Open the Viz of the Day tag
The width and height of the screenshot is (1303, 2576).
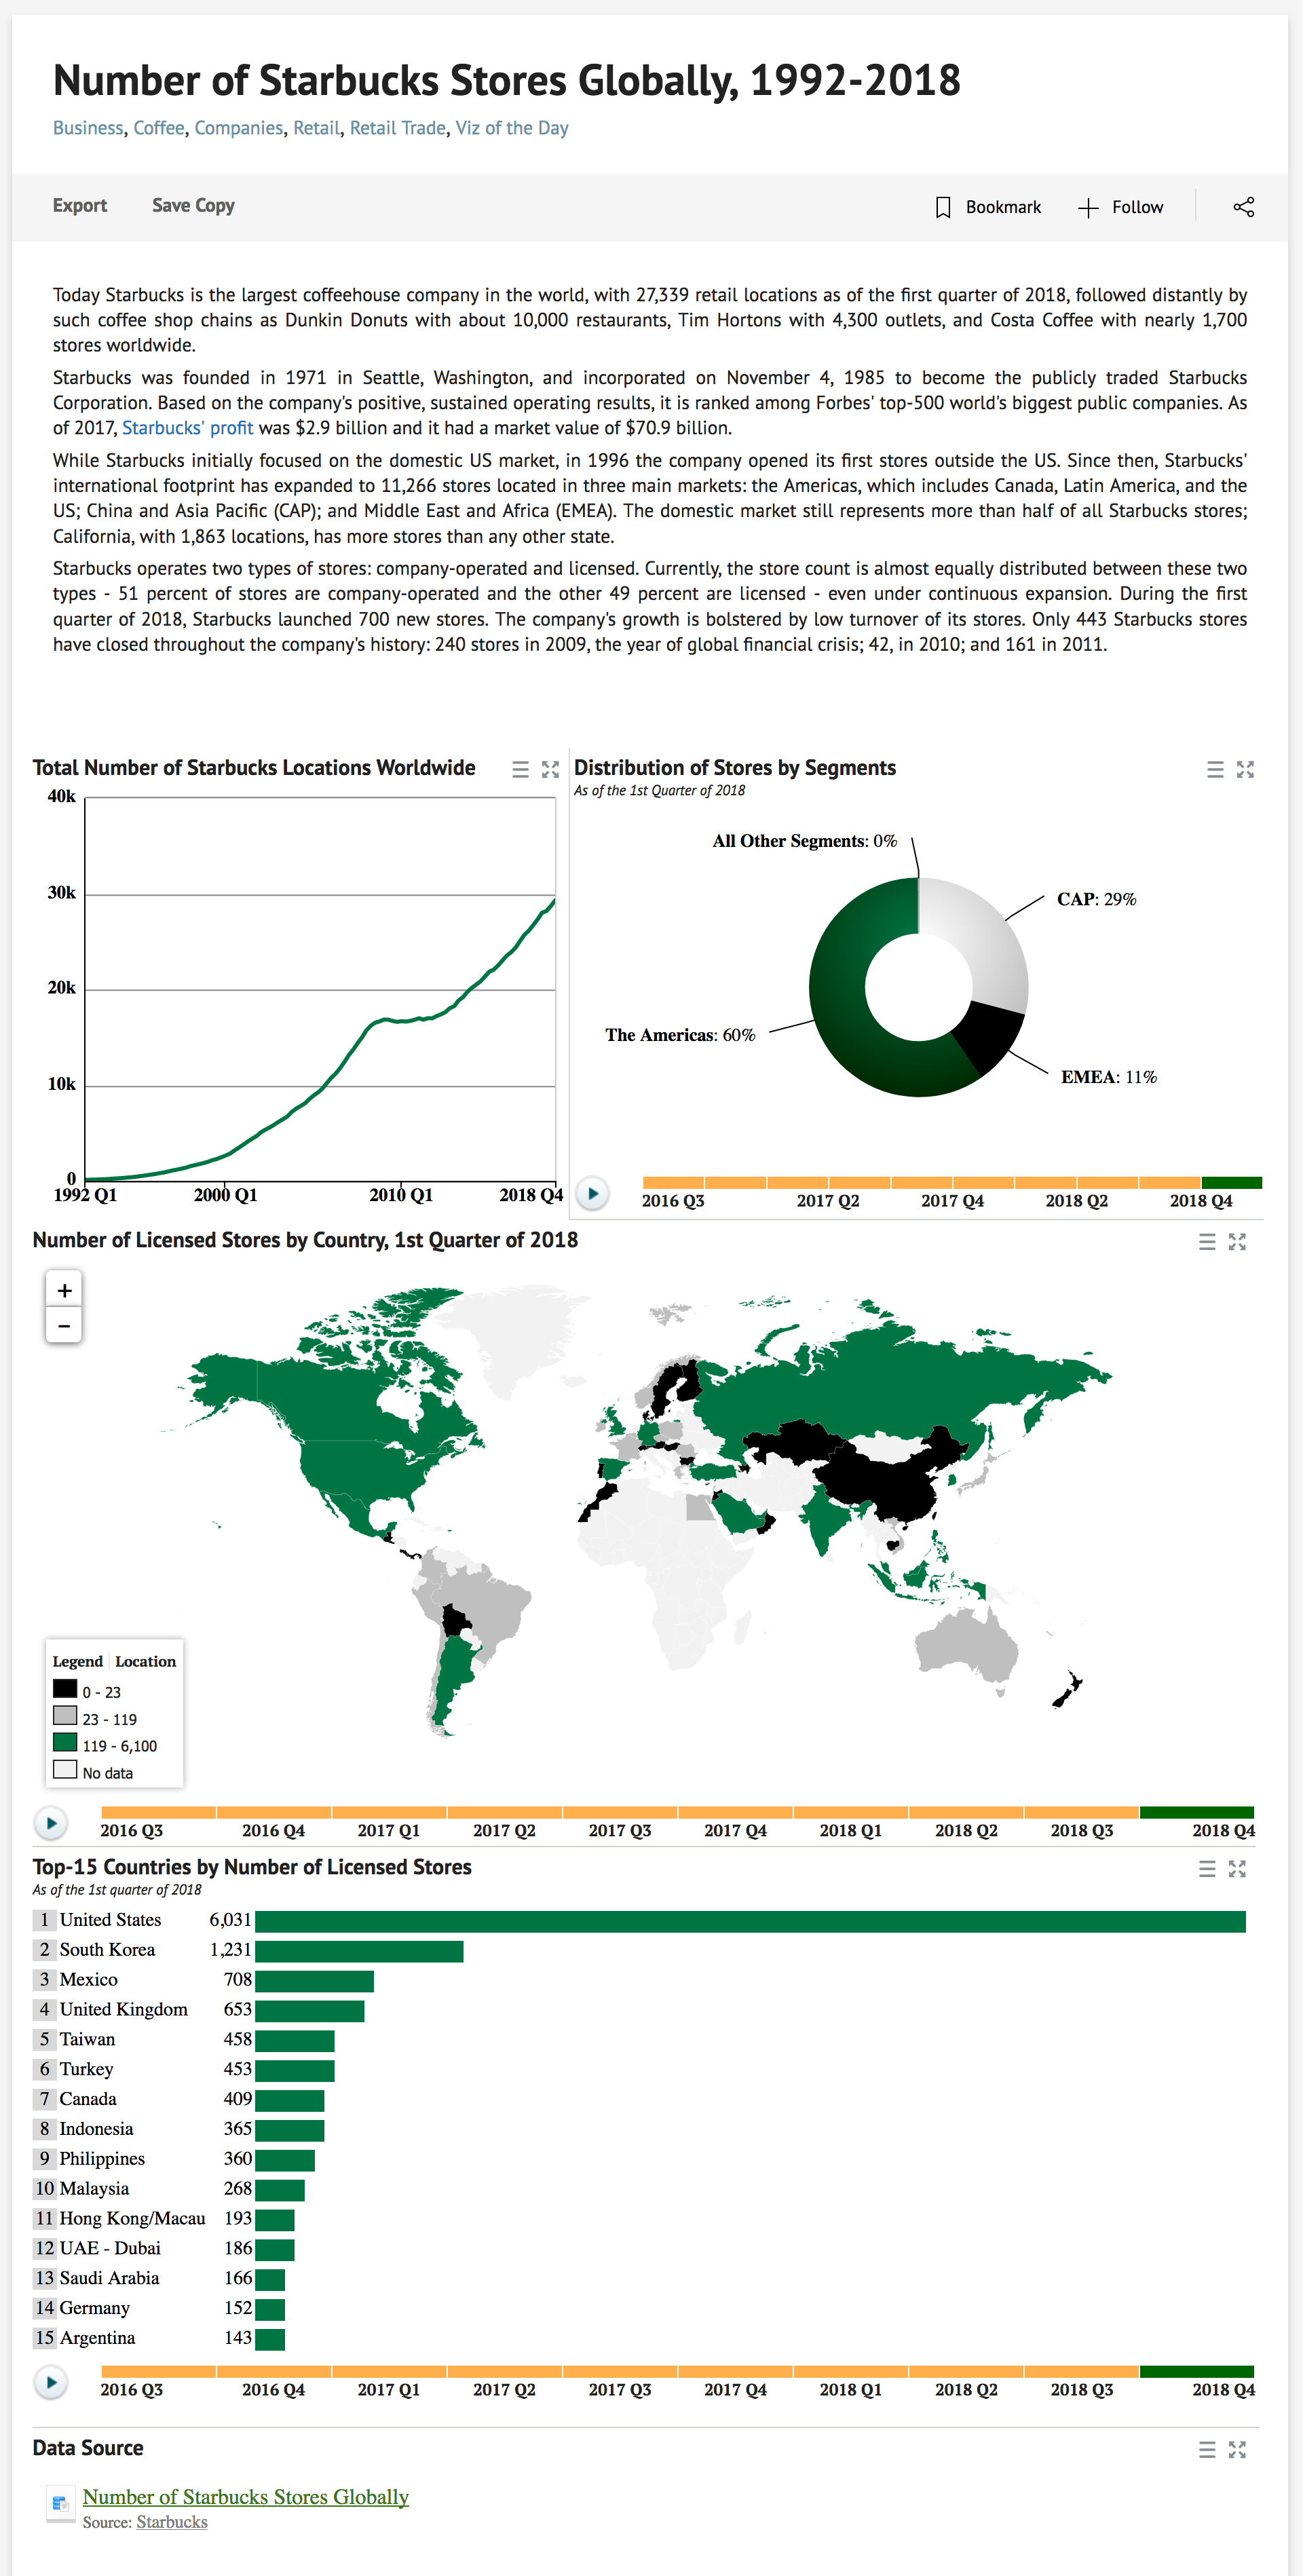[512, 128]
